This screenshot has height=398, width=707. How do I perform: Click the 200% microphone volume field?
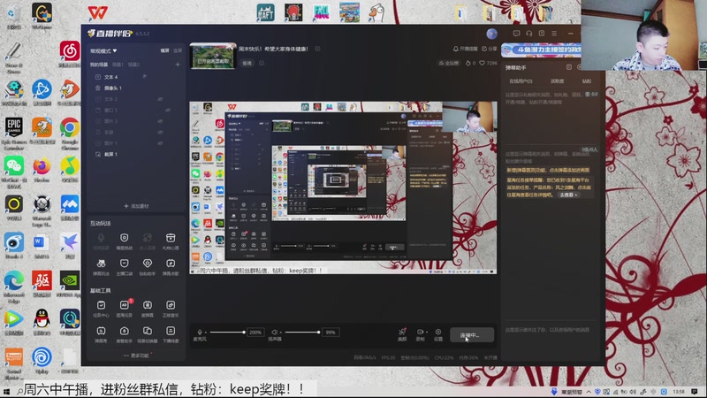click(255, 333)
